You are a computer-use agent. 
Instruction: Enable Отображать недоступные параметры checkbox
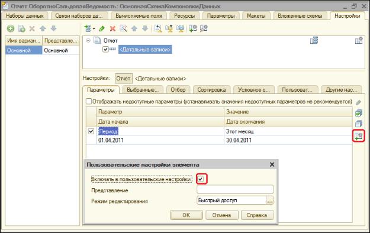point(89,101)
